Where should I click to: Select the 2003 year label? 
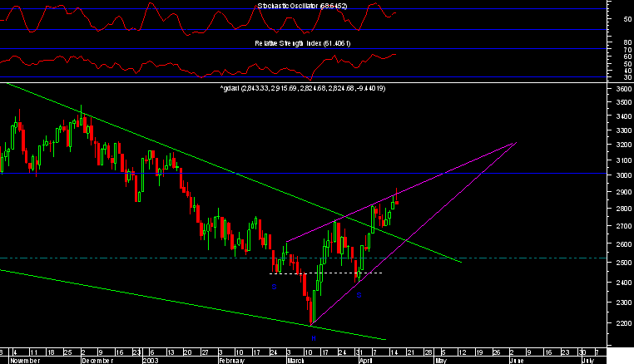click(151, 361)
